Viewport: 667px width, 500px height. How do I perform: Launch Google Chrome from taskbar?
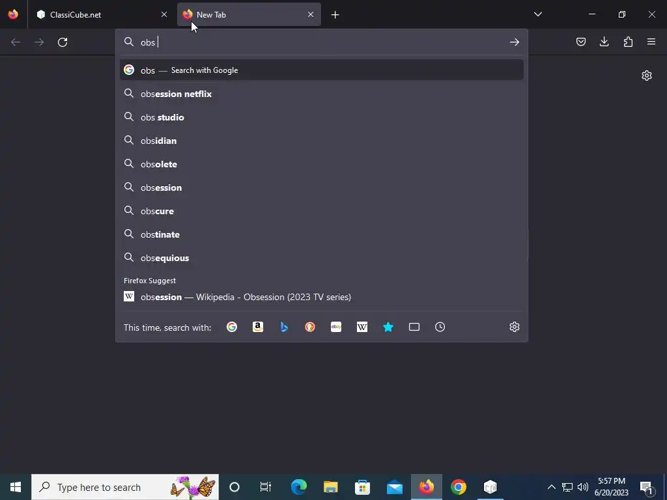(x=458, y=487)
